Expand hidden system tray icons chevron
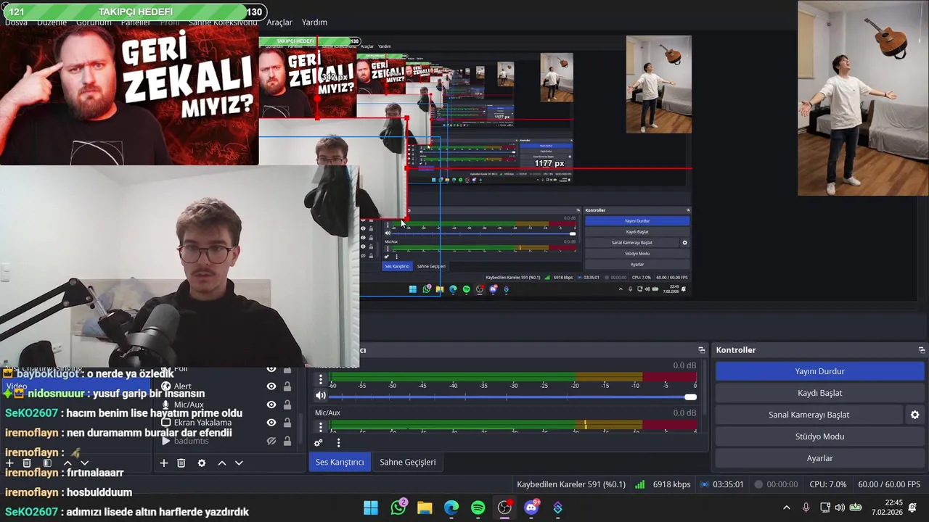Image resolution: width=929 pixels, height=522 pixels. tap(786, 507)
